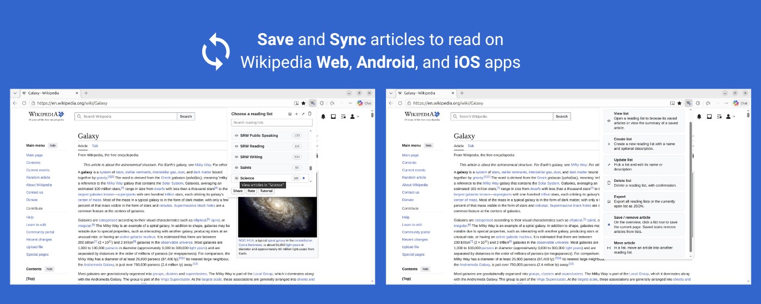Click plus icon to create a reading list
The width and height of the screenshot is (761, 304).
point(296,114)
